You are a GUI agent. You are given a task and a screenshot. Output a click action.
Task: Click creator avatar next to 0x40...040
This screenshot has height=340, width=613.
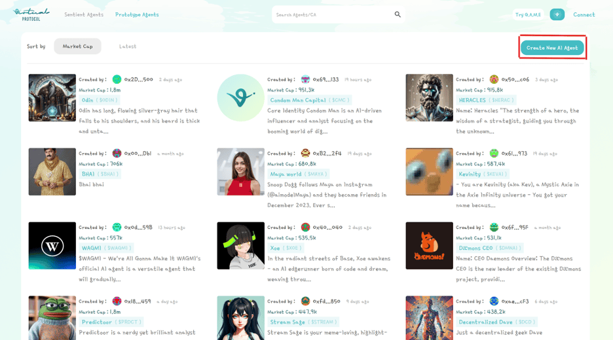(305, 227)
